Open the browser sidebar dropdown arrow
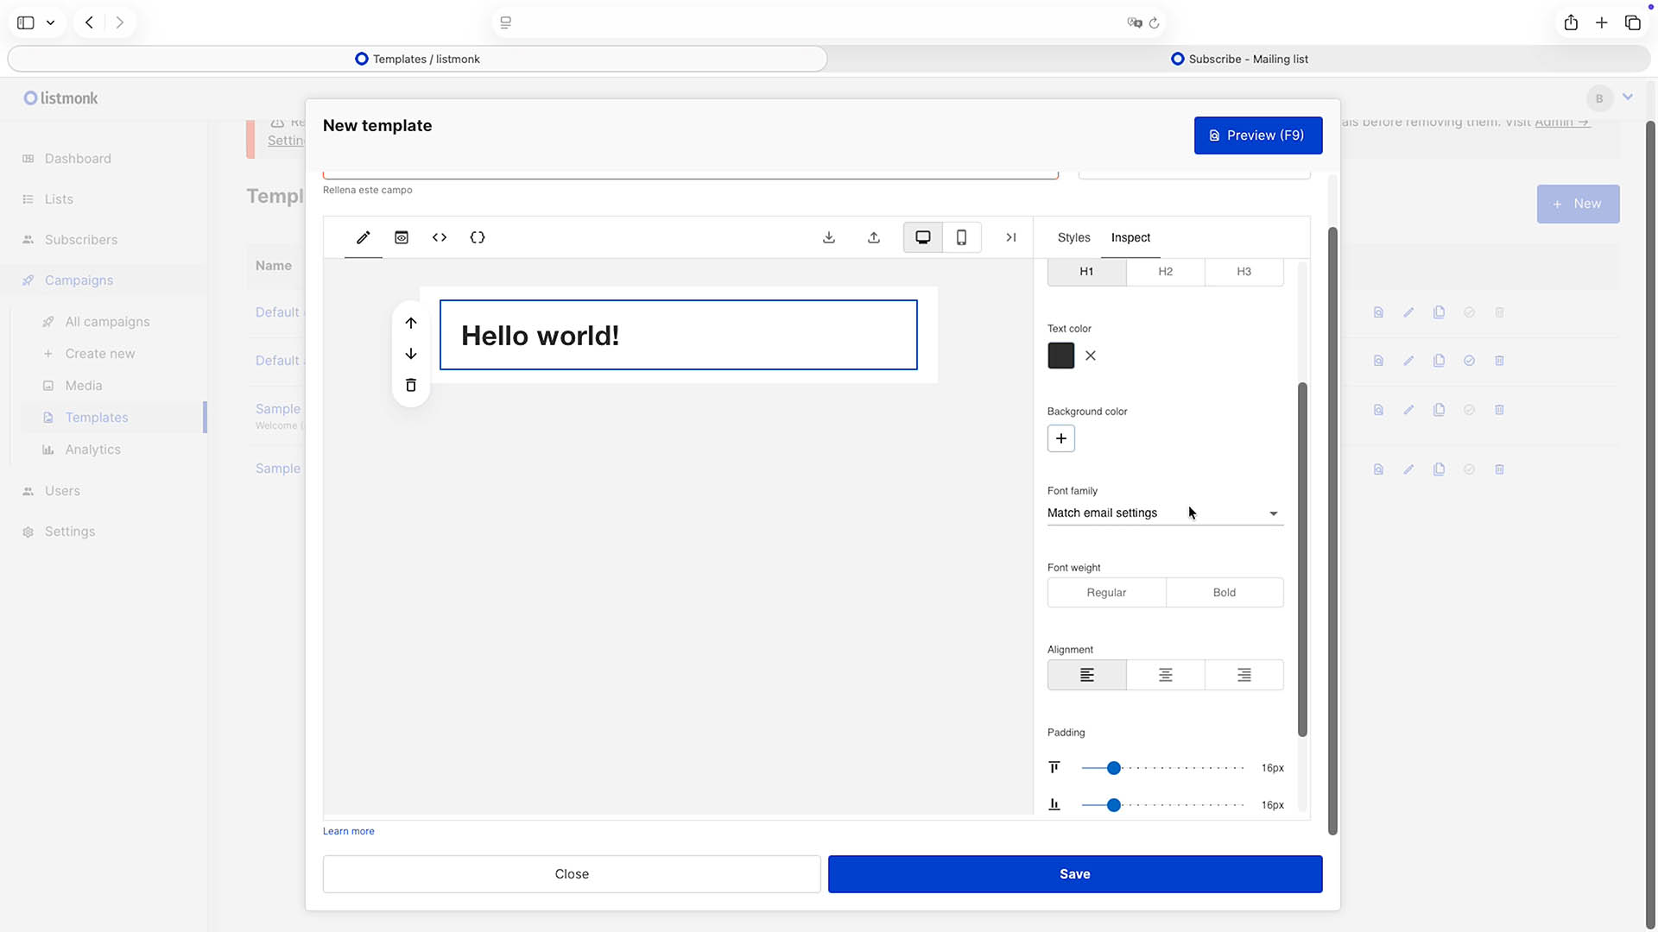This screenshot has width=1658, height=932. (50, 22)
